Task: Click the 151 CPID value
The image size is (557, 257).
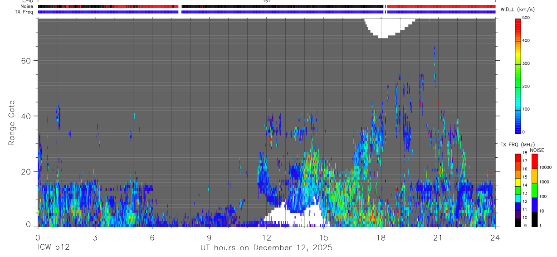Action: point(267,1)
